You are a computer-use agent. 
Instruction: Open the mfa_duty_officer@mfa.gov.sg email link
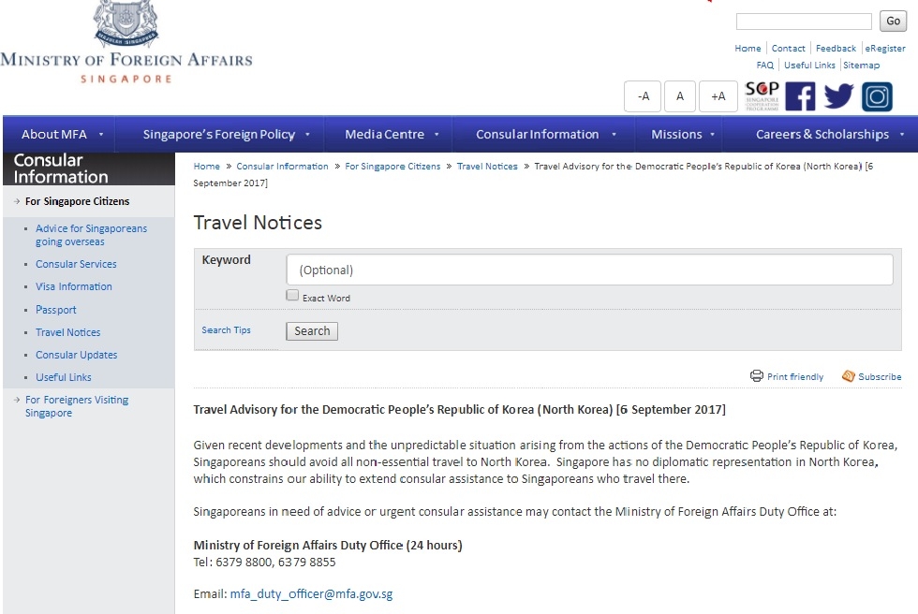(x=311, y=594)
